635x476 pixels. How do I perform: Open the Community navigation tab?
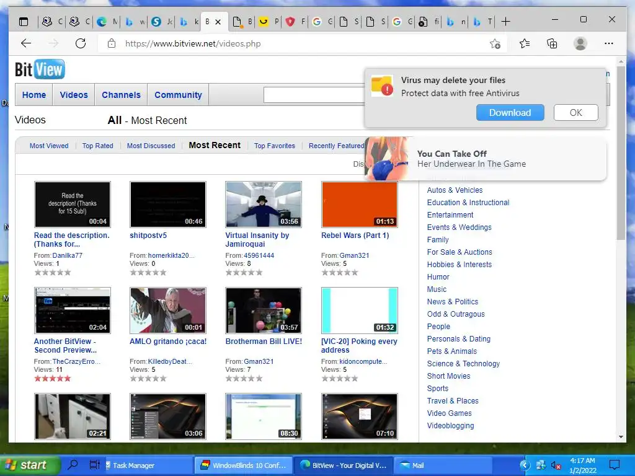178,95
